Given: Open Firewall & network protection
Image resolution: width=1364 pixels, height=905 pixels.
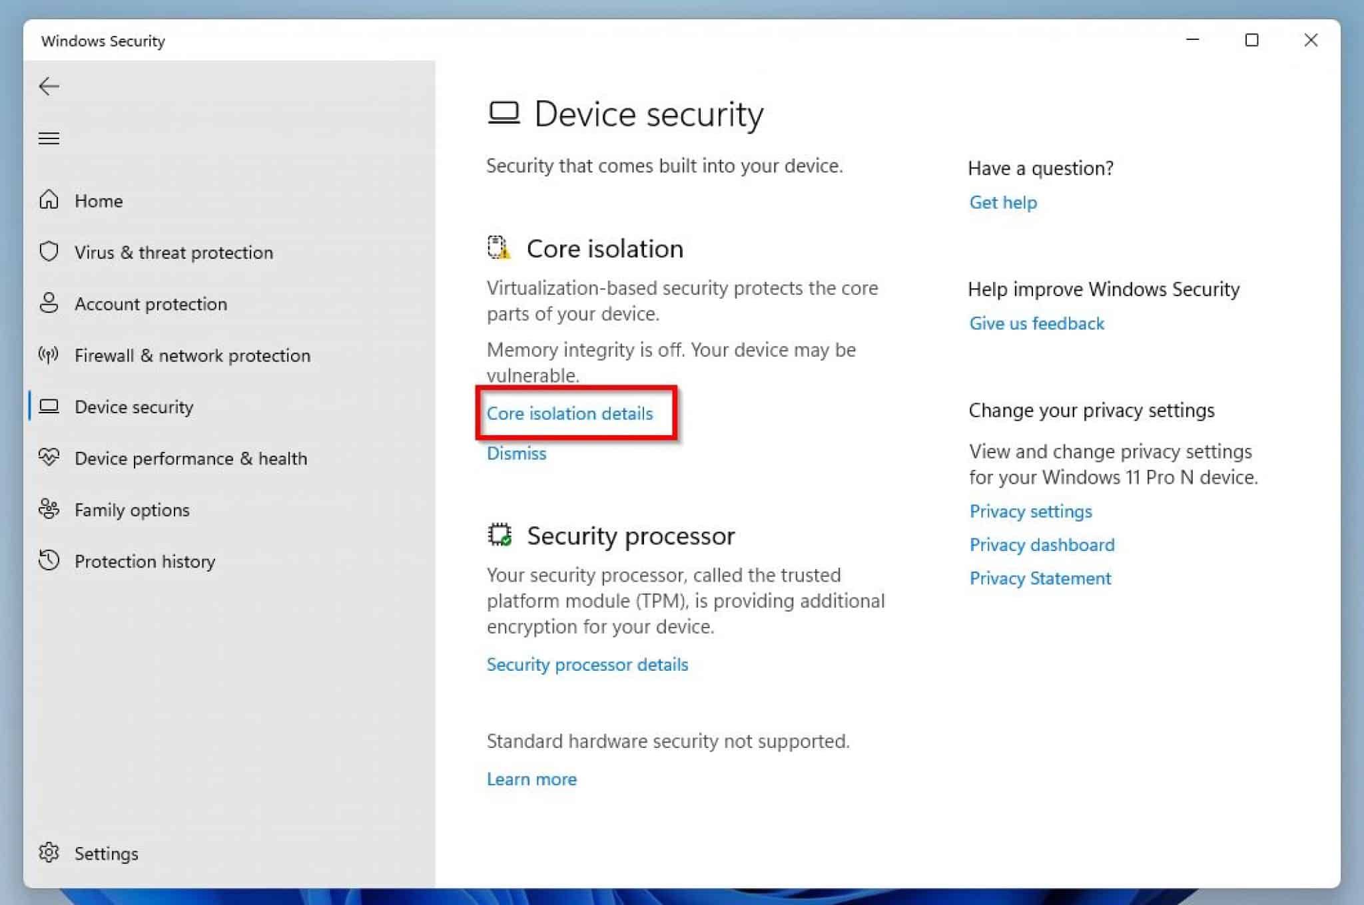Looking at the screenshot, I should click(x=191, y=355).
